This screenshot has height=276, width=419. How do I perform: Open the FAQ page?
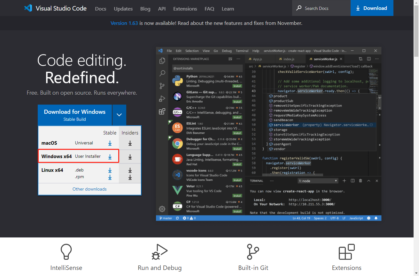click(x=209, y=9)
